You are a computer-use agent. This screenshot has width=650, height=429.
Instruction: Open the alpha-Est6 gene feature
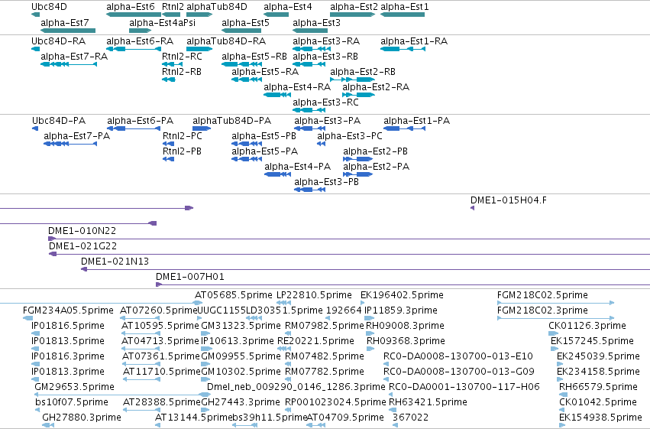click(134, 15)
